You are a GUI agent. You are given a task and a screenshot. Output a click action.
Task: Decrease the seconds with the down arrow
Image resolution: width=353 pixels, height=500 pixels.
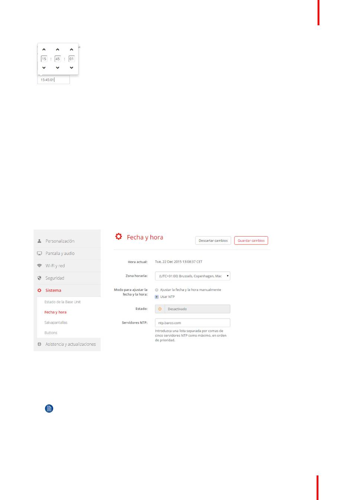coord(71,68)
